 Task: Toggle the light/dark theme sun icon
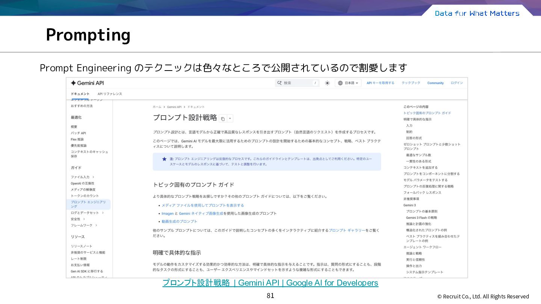click(327, 83)
